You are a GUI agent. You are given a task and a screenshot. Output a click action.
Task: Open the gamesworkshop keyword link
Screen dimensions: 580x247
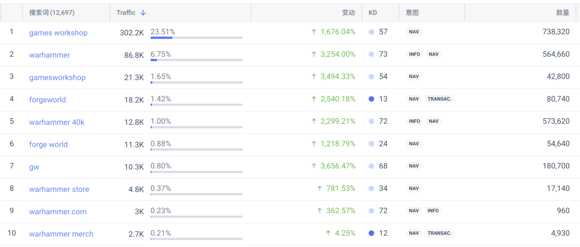coord(57,78)
